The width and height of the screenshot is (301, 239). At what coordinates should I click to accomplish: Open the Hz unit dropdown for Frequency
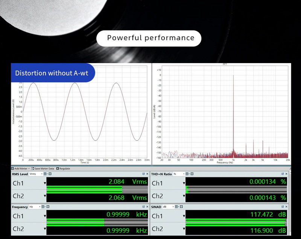point(35,207)
